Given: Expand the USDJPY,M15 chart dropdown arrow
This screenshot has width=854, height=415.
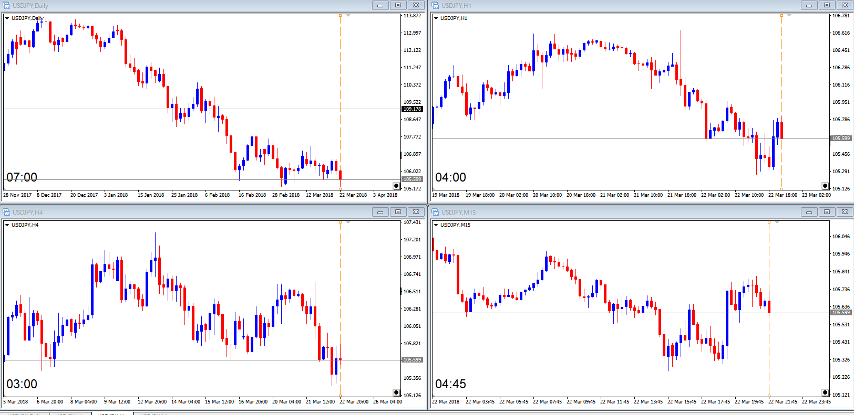Looking at the screenshot, I should point(436,225).
